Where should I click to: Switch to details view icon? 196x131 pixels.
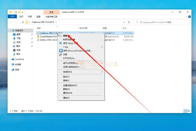point(185,111)
